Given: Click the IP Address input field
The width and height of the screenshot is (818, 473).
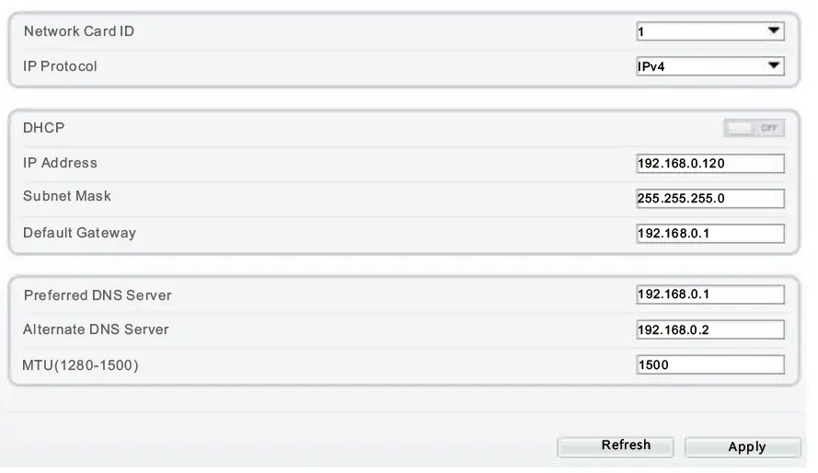Looking at the screenshot, I should [709, 164].
